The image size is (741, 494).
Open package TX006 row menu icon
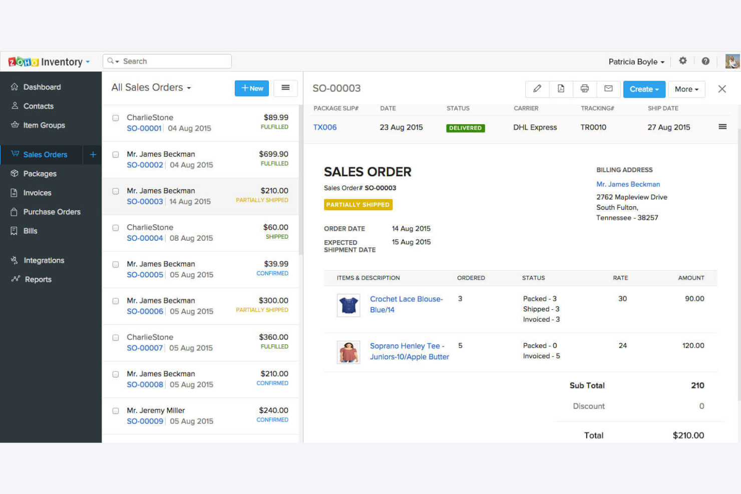tap(722, 127)
